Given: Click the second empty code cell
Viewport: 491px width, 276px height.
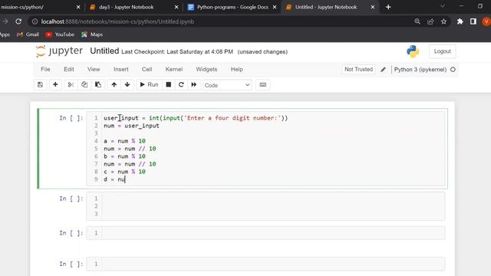Looking at the screenshot, I should coord(265,206).
